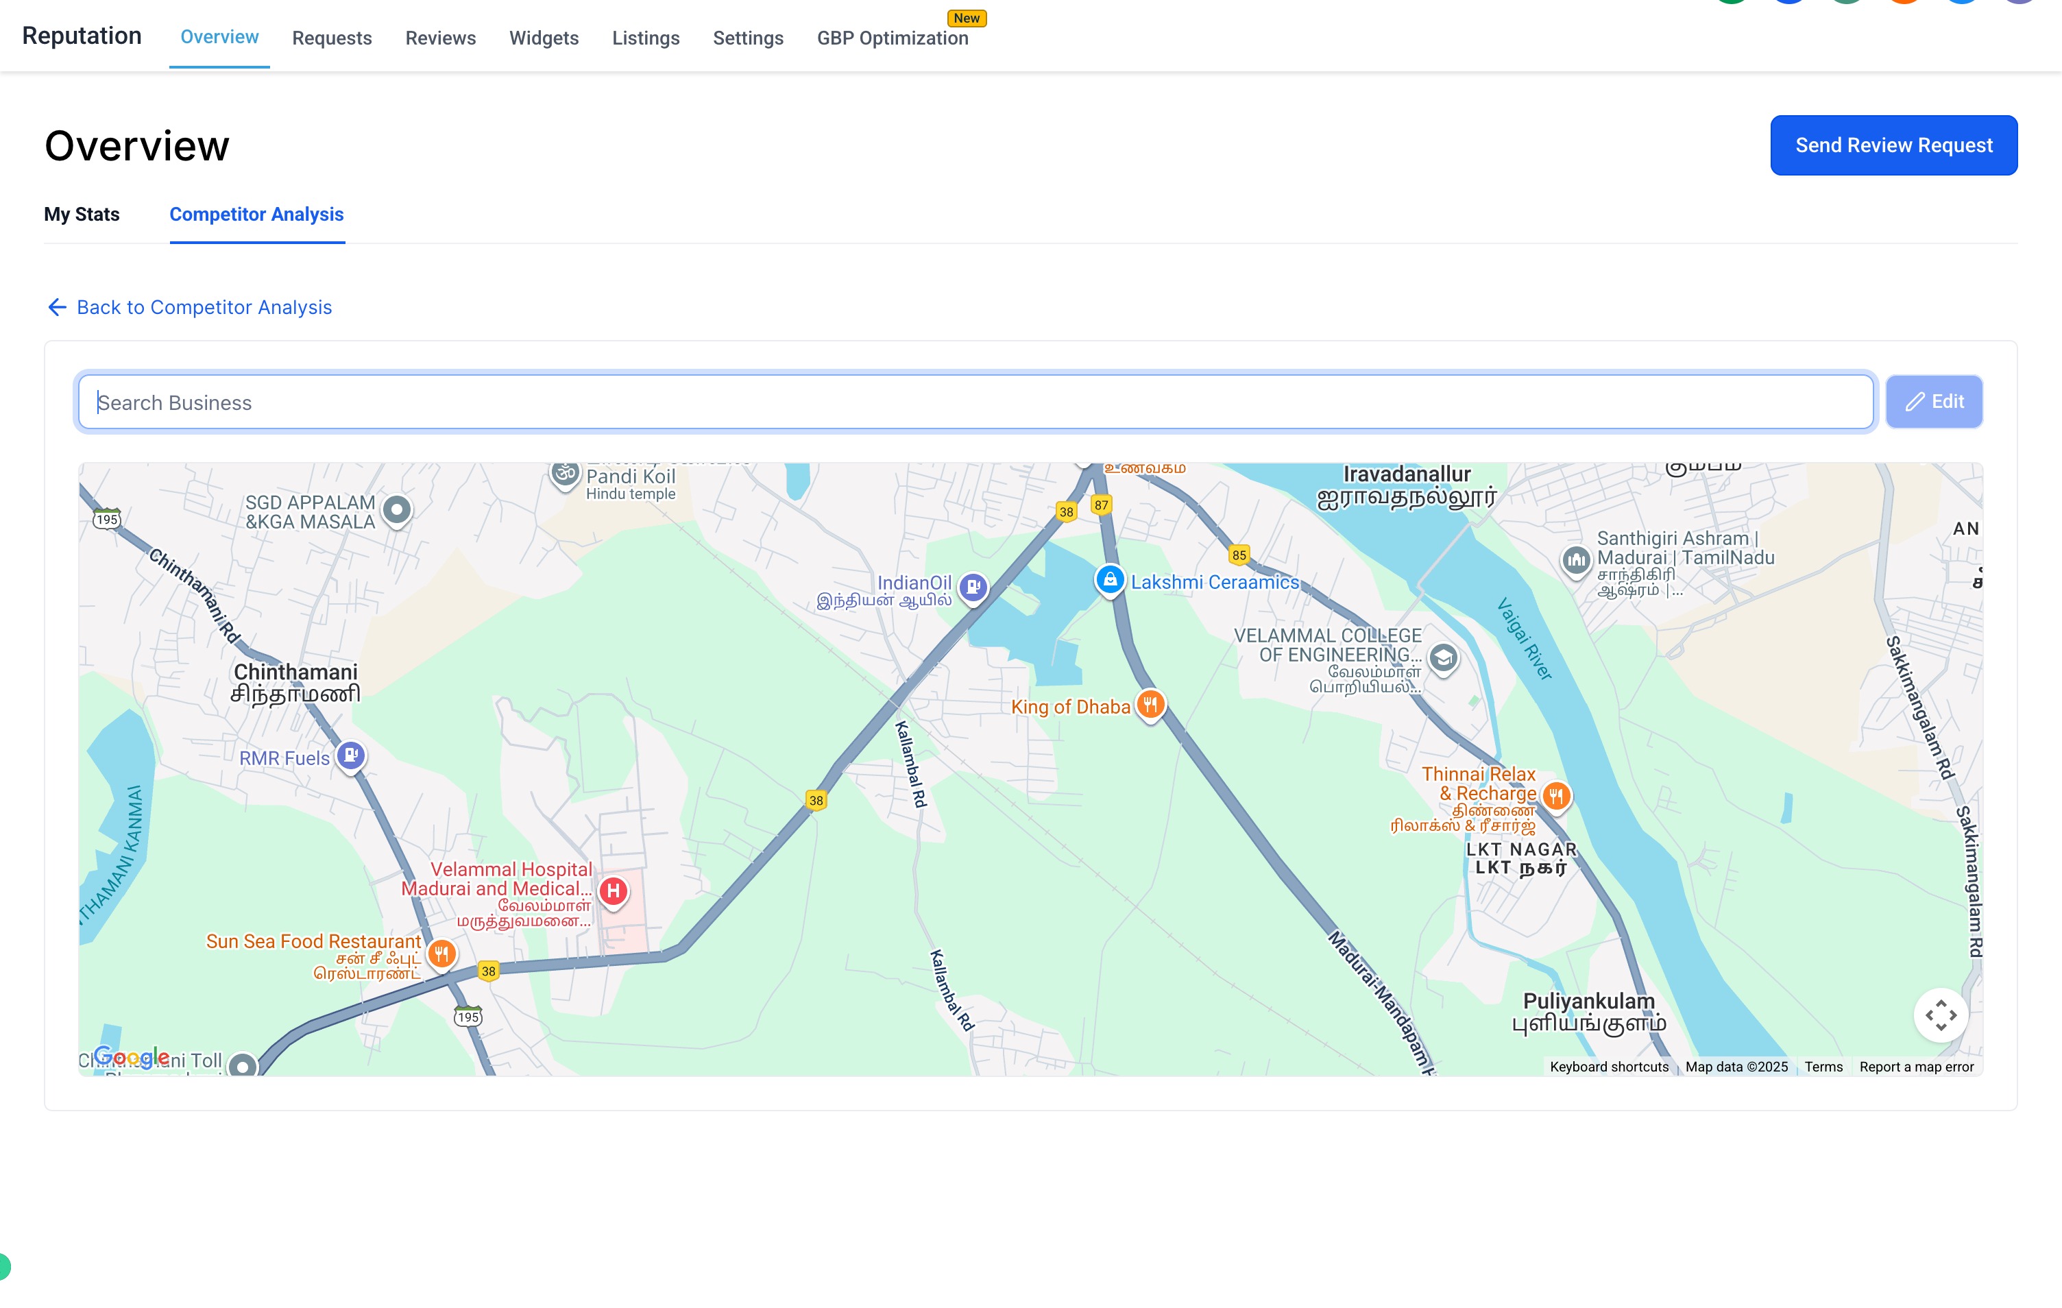Click into the Search Business field

975,402
